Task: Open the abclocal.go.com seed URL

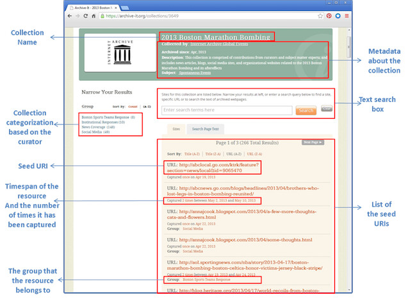Action: point(213,167)
